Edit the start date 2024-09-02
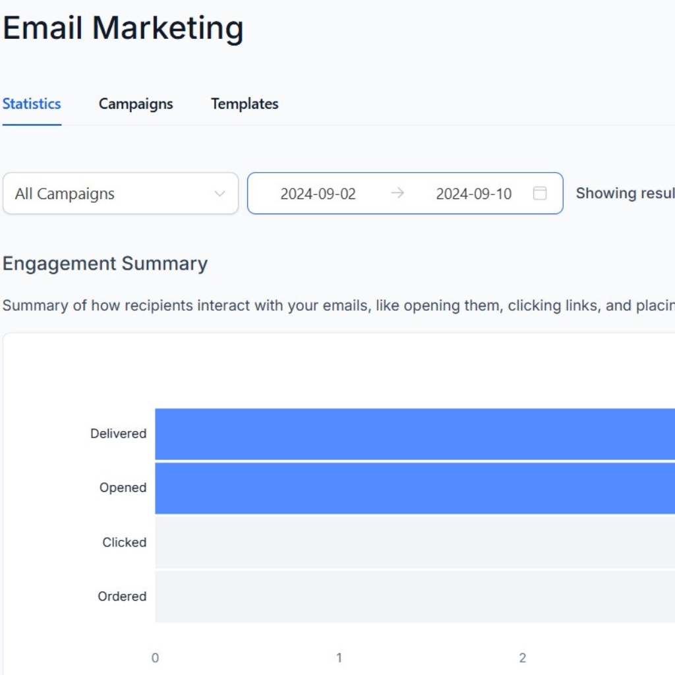The width and height of the screenshot is (675, 675). tap(318, 194)
